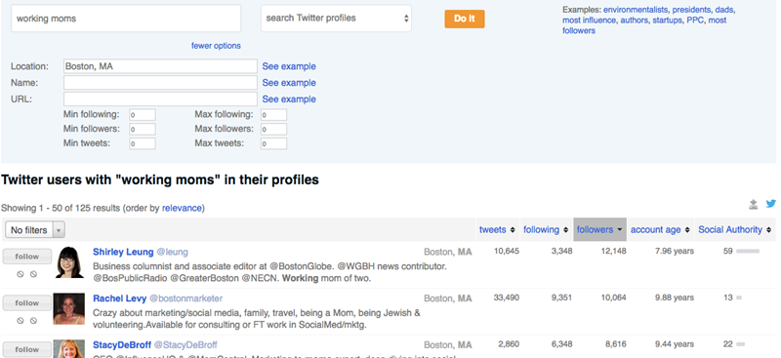
Task: Open the No filters dropdown
Action: pyautogui.click(x=35, y=230)
